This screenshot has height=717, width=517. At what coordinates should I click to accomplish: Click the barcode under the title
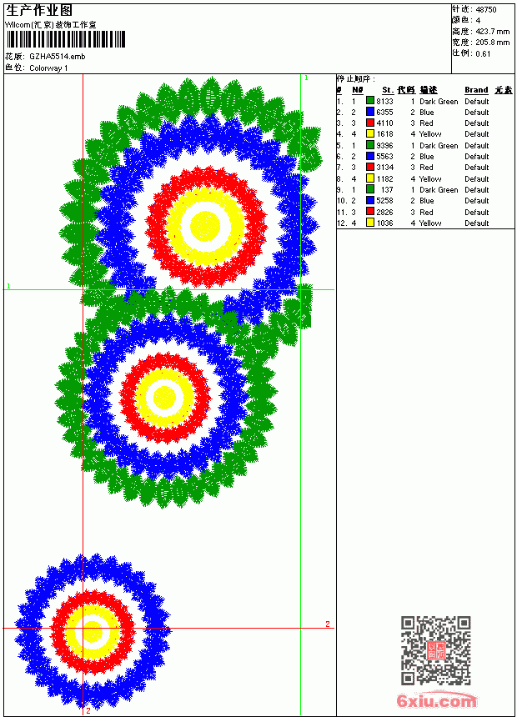coord(65,39)
